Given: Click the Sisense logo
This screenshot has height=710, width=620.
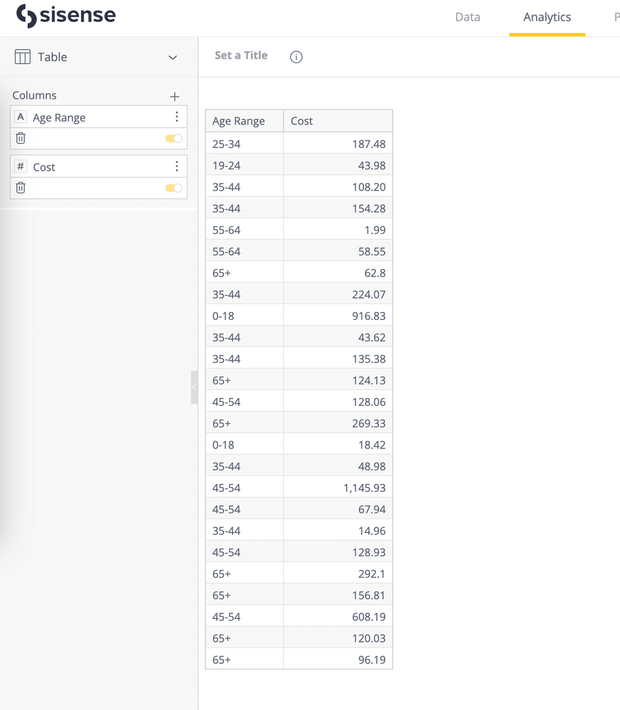Looking at the screenshot, I should pos(65,16).
